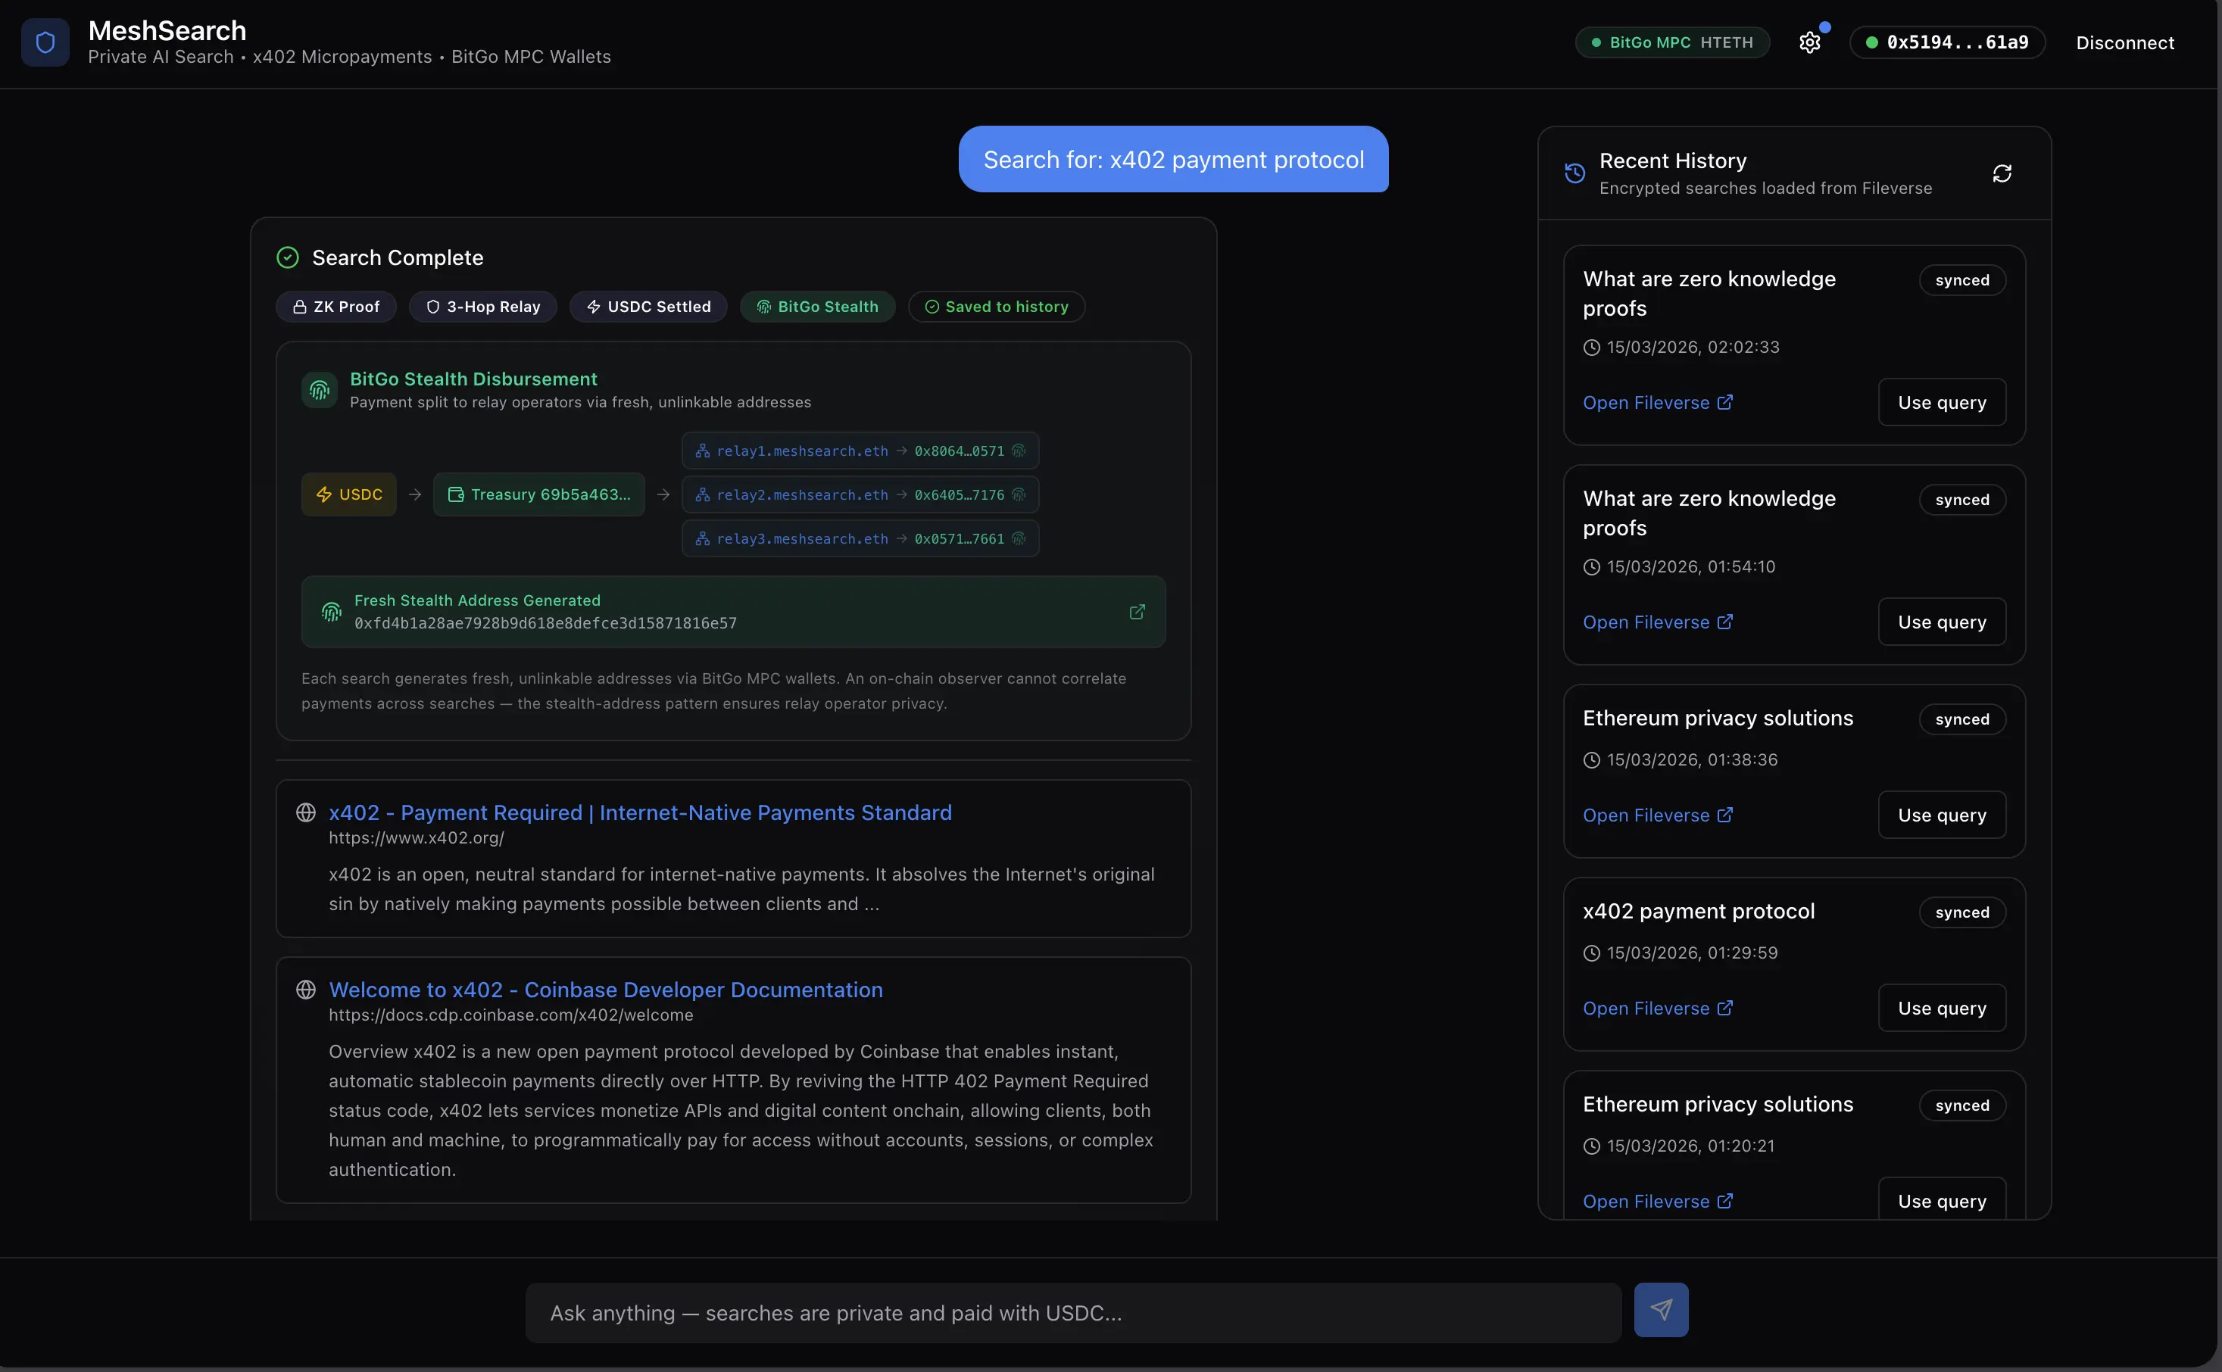Select the USDC Settled badge
Image resolution: width=2222 pixels, height=1372 pixels.
tap(648, 307)
